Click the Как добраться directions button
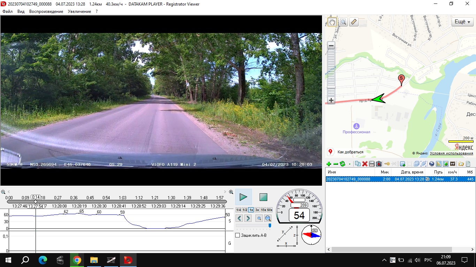Image resolution: width=476 pixels, height=267 pixels. [350, 152]
